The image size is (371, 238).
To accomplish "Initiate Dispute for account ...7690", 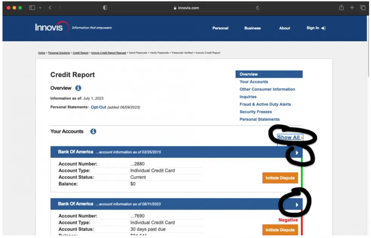I will click(x=280, y=230).
